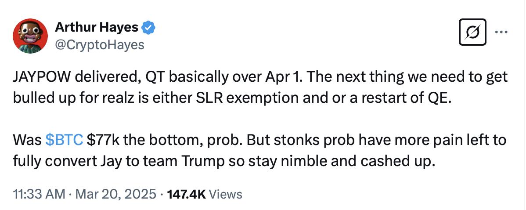Open the 147.4K view count

[186, 194]
